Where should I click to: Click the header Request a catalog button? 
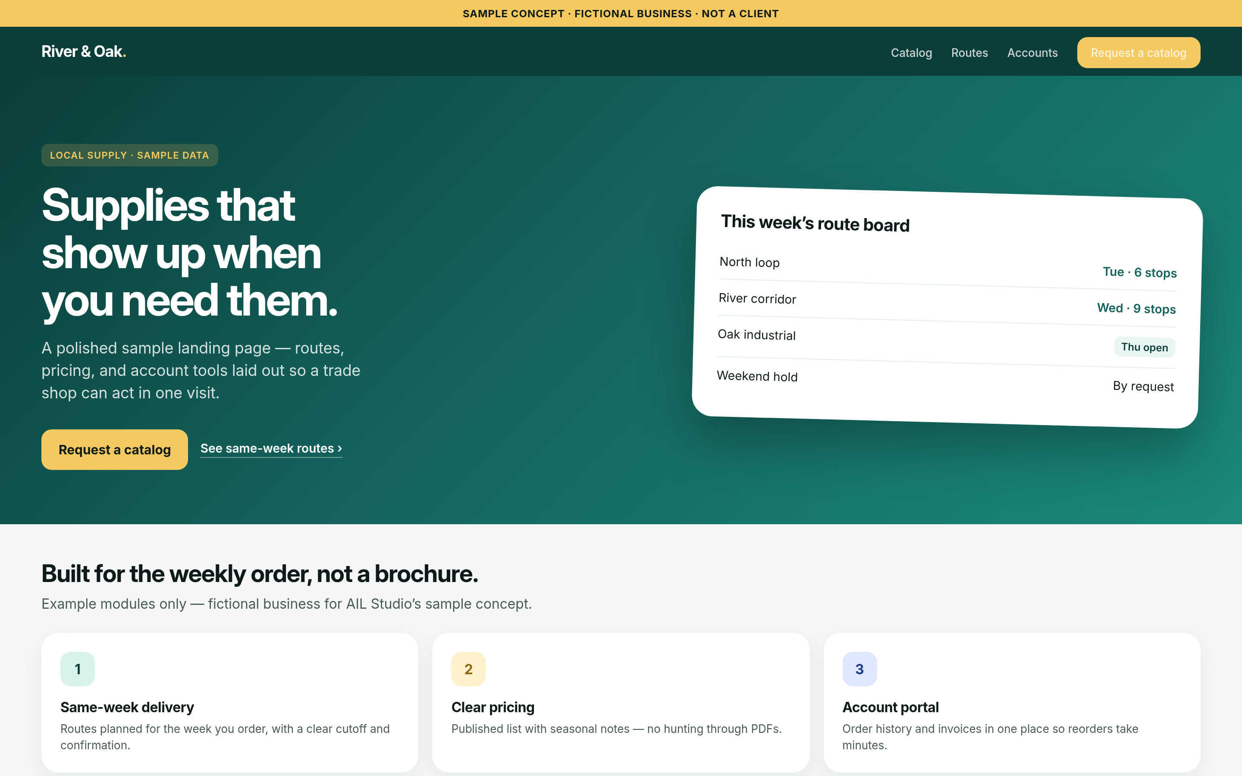pos(1138,52)
